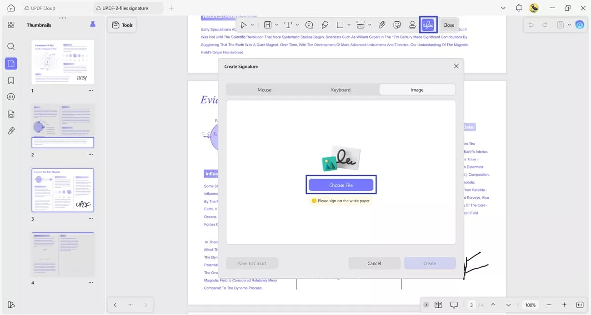This screenshot has width=591, height=315.
Task: Switch to the Keyboard signature tab
Action: point(341,89)
